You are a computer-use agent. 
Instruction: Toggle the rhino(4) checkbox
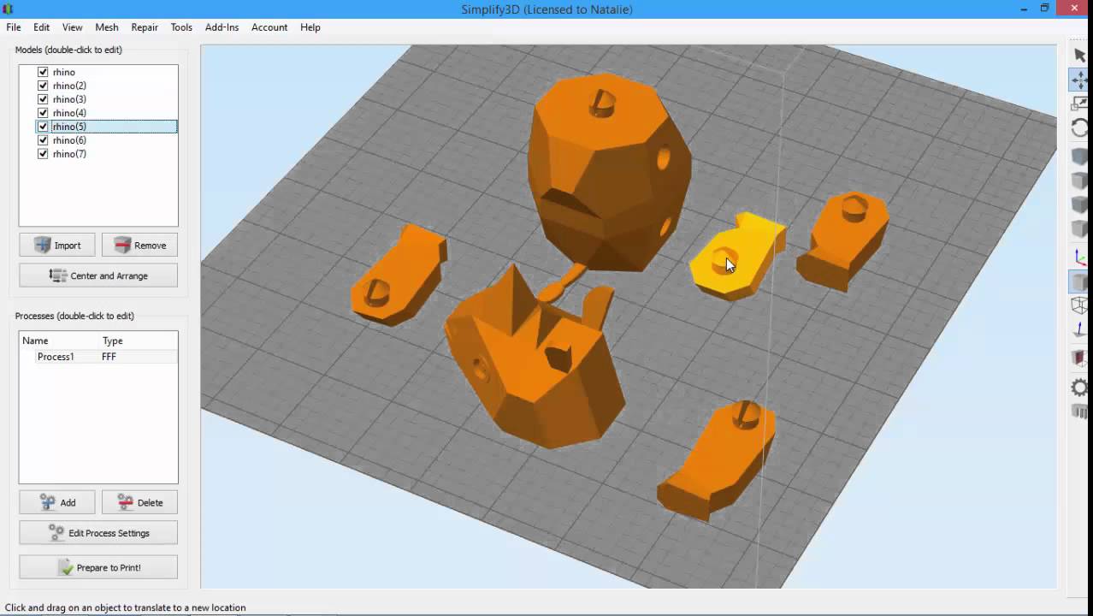(43, 113)
